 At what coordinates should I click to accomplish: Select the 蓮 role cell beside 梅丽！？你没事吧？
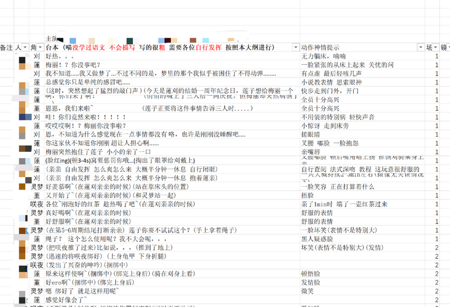click(x=37, y=65)
